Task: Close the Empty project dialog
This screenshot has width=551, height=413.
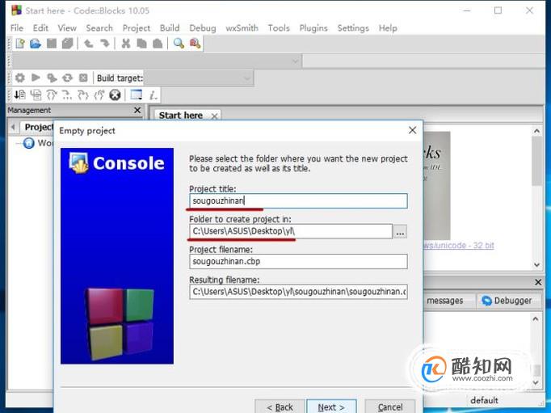Action: click(413, 130)
